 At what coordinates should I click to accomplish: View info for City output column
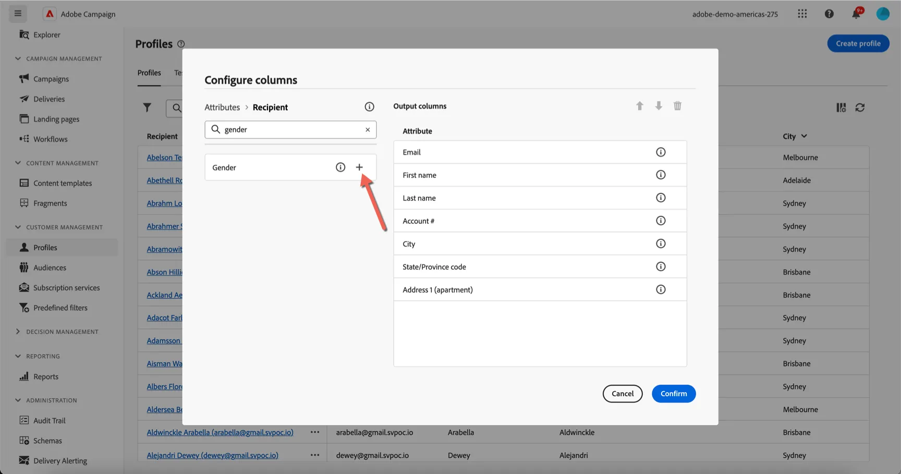point(661,244)
